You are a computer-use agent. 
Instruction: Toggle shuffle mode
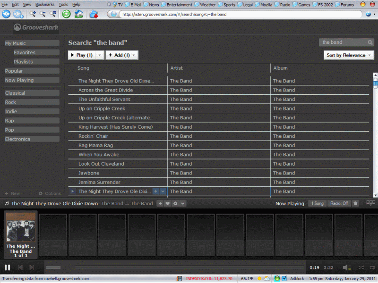pyautogui.click(x=361, y=267)
